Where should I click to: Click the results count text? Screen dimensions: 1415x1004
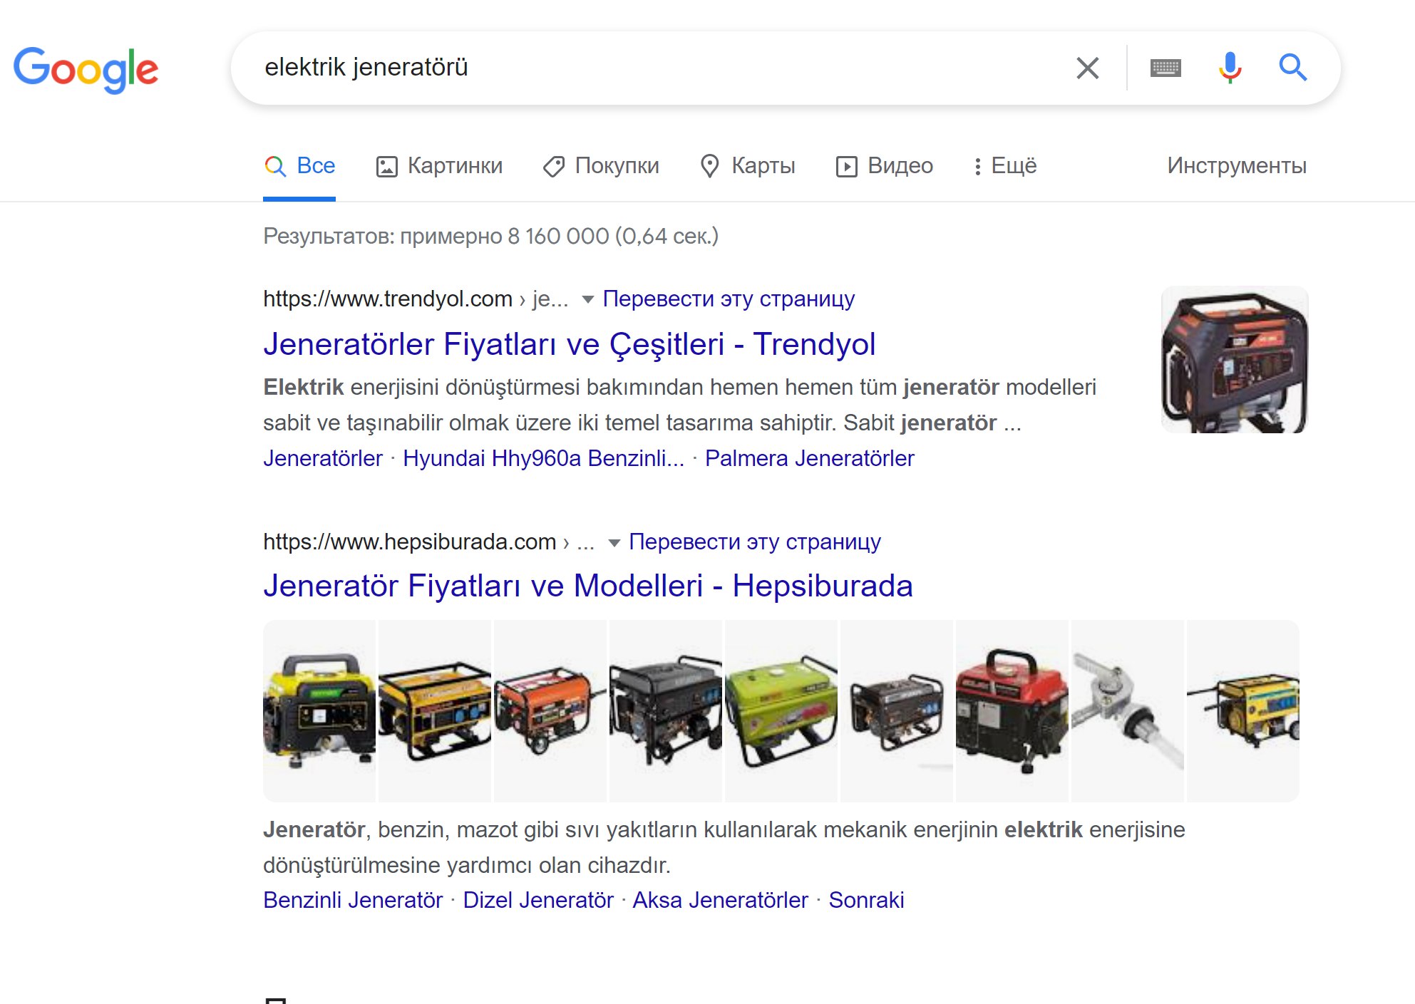pyautogui.click(x=490, y=236)
